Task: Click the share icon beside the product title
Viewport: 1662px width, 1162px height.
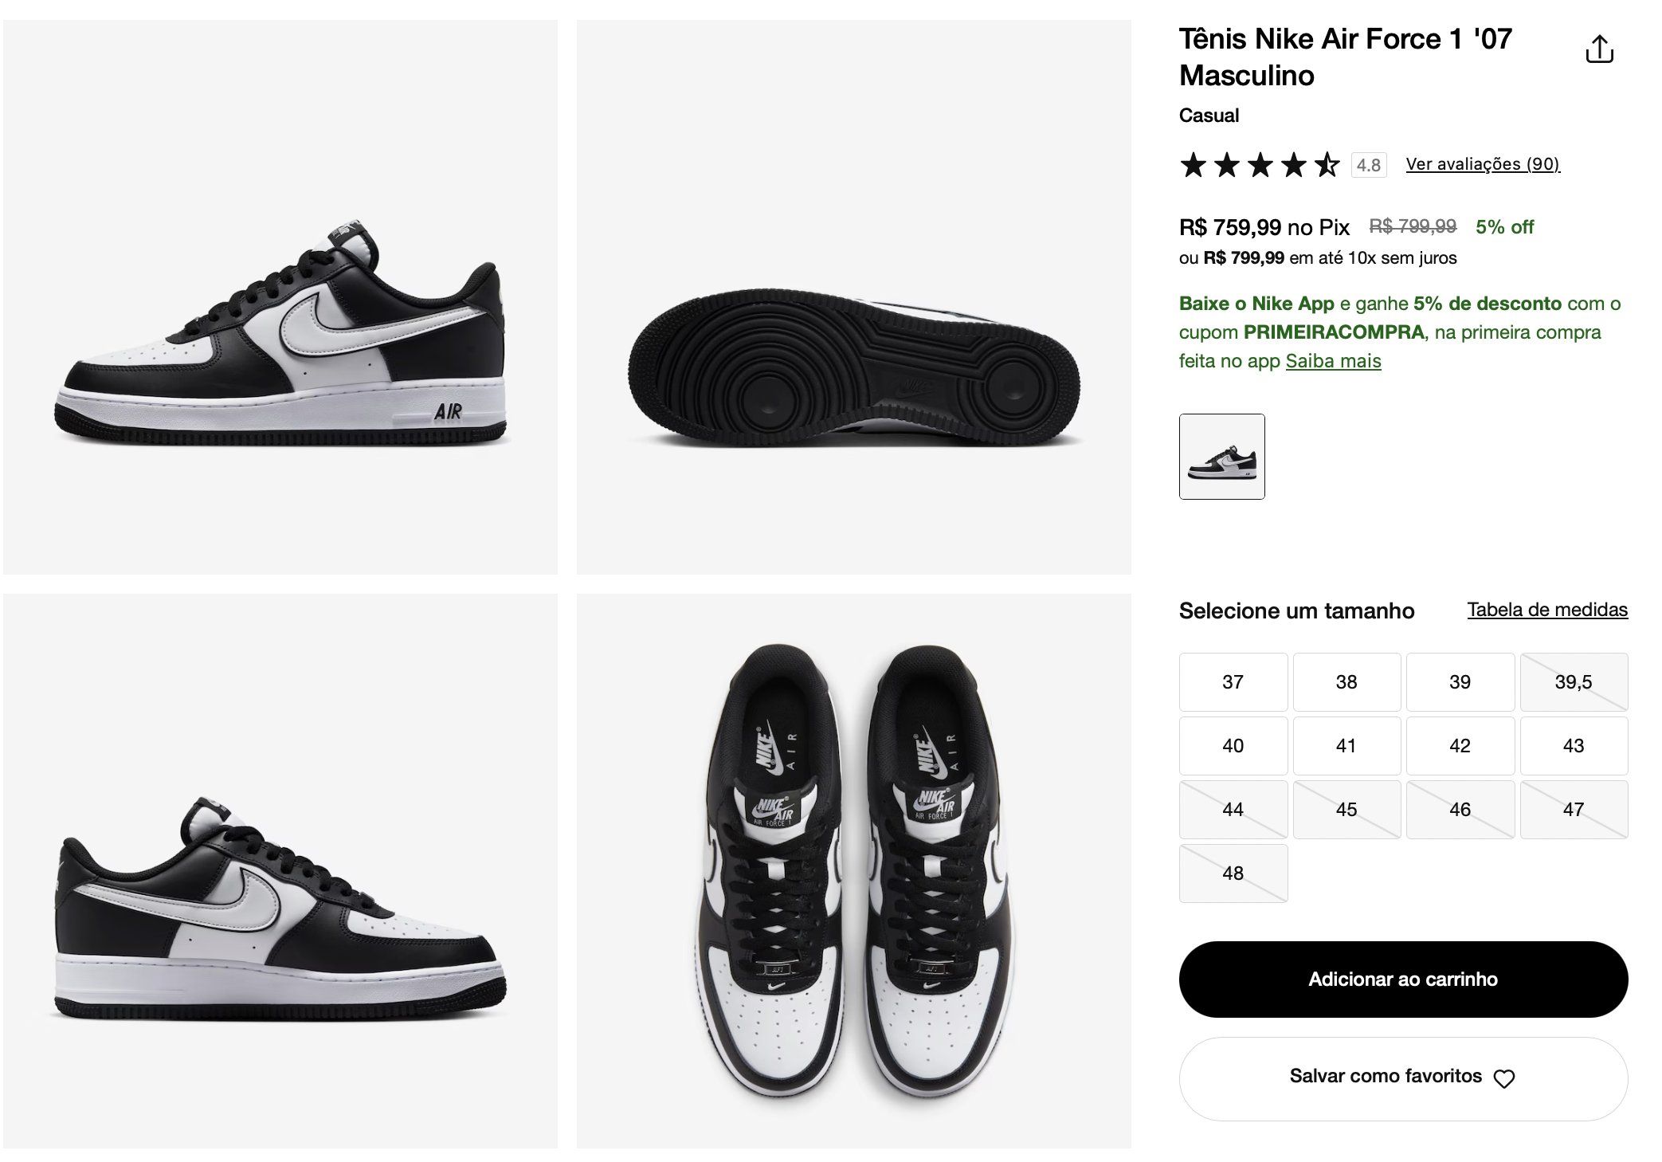Action: click(x=1599, y=49)
